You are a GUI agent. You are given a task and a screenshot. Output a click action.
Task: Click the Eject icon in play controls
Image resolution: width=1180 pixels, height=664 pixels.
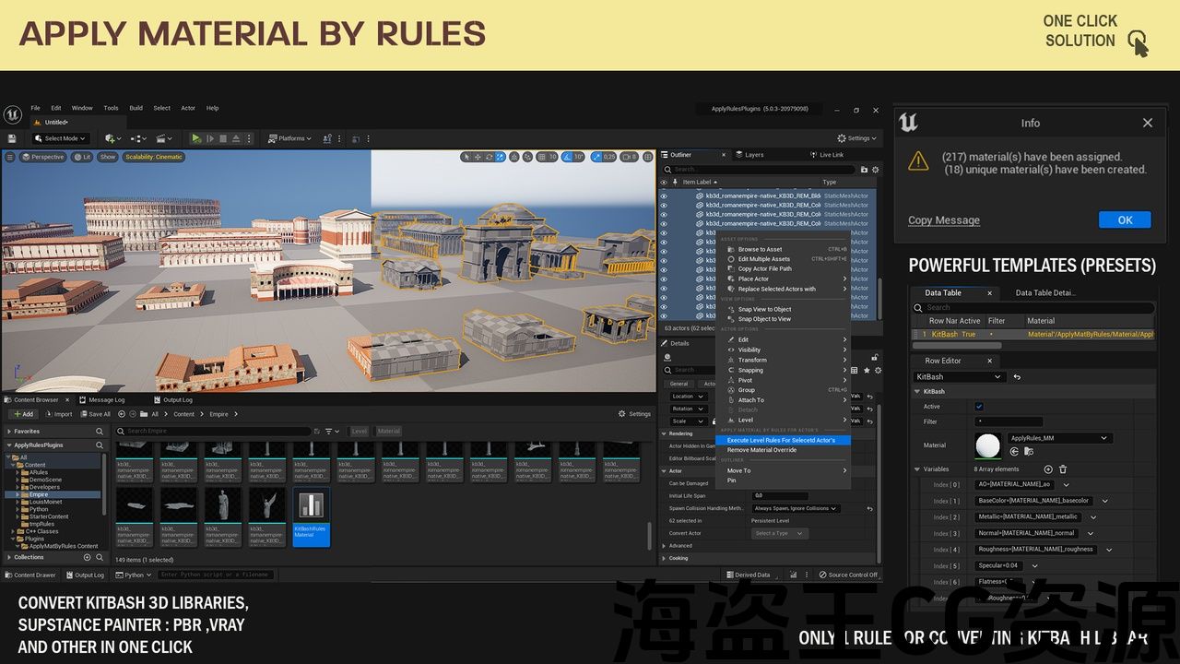(236, 138)
